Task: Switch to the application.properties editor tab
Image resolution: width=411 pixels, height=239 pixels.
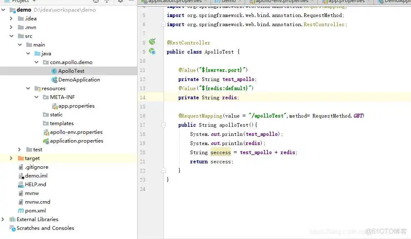Action: pos(173,2)
